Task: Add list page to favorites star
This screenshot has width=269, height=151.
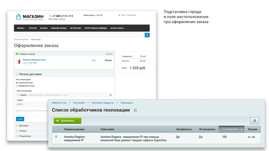Action: coord(135,110)
